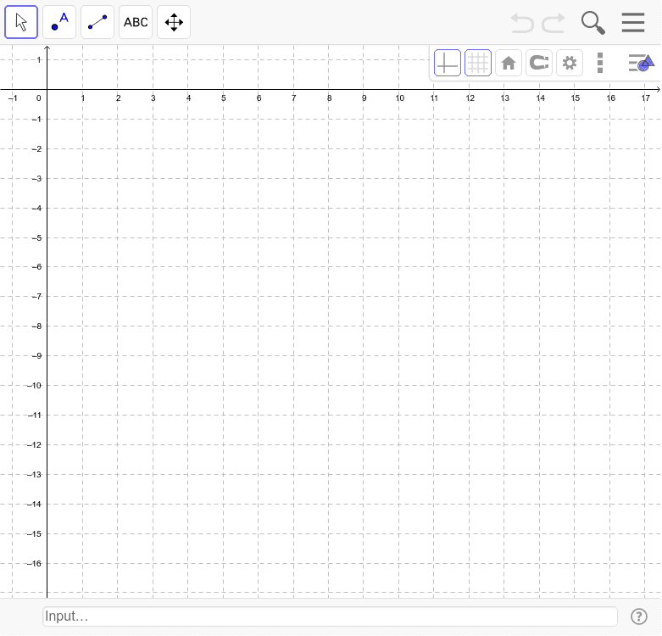Activate the ABC text tool

coord(136,22)
